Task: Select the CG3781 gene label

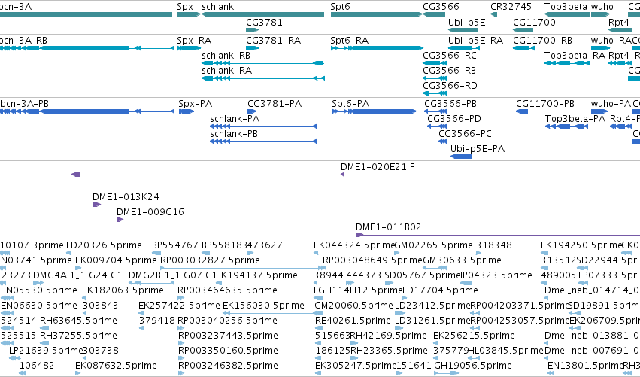Action: click(x=264, y=23)
